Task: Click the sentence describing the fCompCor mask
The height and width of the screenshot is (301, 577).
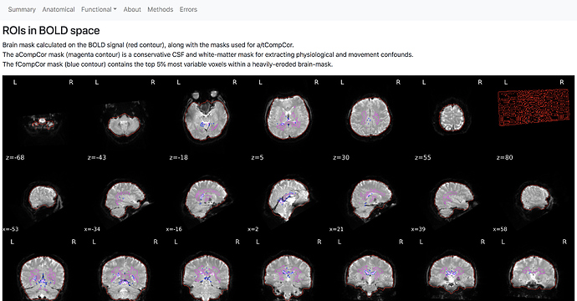Action: (x=167, y=64)
